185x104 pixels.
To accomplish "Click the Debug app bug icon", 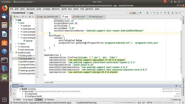I will point(147,13).
